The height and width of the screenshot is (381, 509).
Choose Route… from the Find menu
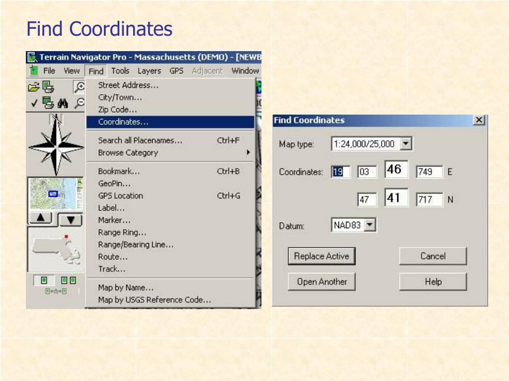point(170,256)
